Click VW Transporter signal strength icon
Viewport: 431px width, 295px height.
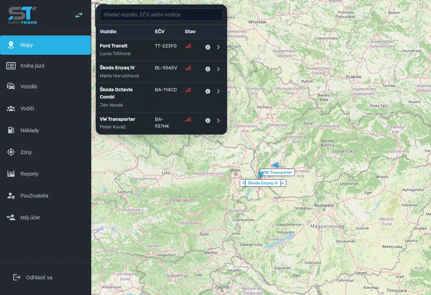(x=188, y=119)
